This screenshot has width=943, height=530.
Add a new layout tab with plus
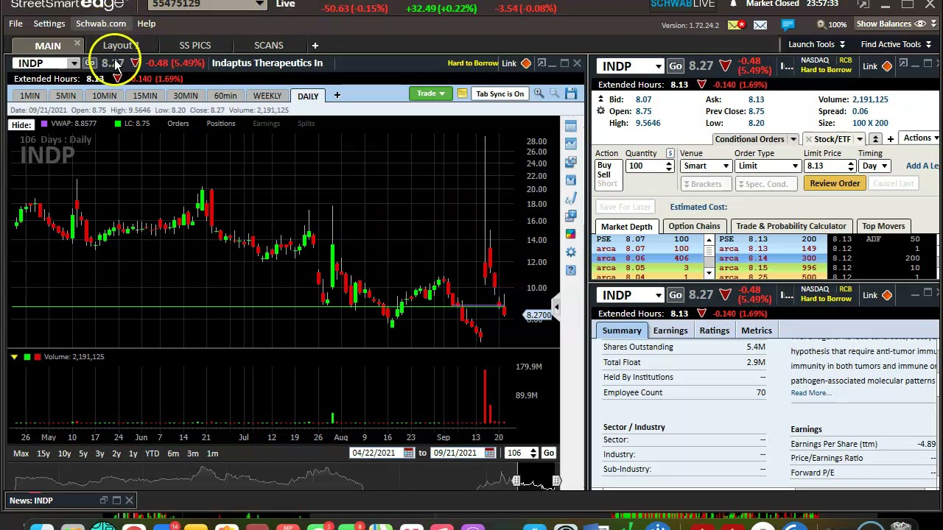(315, 46)
